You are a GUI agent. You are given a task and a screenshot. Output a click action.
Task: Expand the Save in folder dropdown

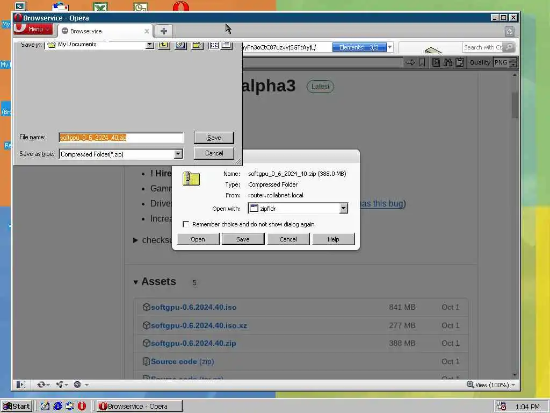[x=150, y=45]
